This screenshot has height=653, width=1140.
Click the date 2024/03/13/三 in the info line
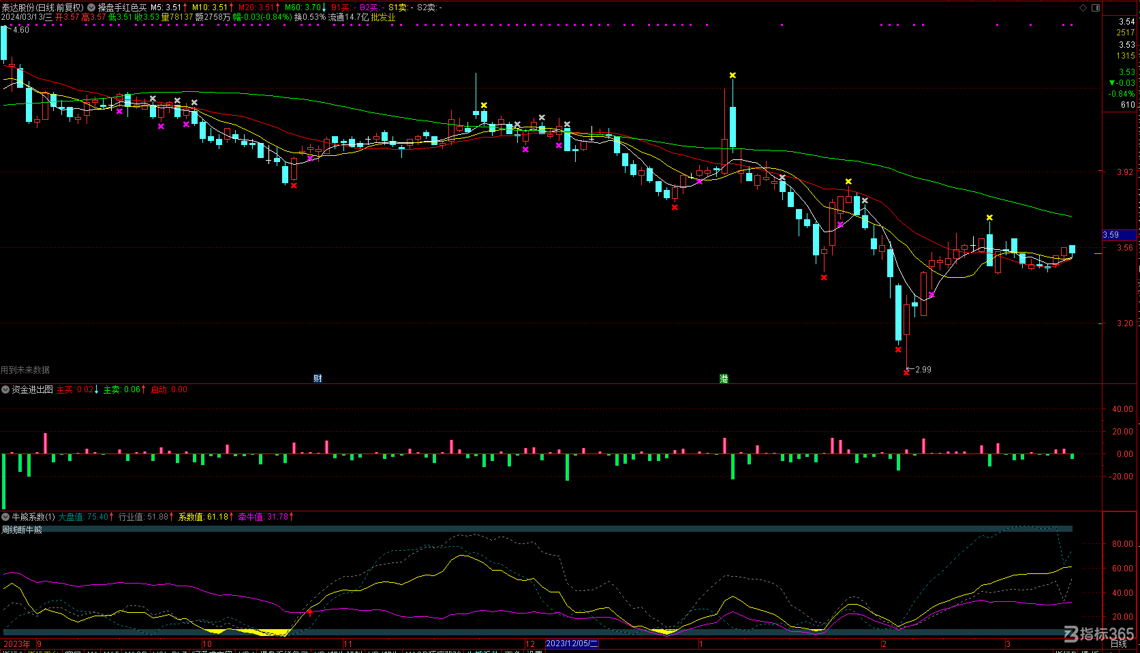pyautogui.click(x=27, y=17)
